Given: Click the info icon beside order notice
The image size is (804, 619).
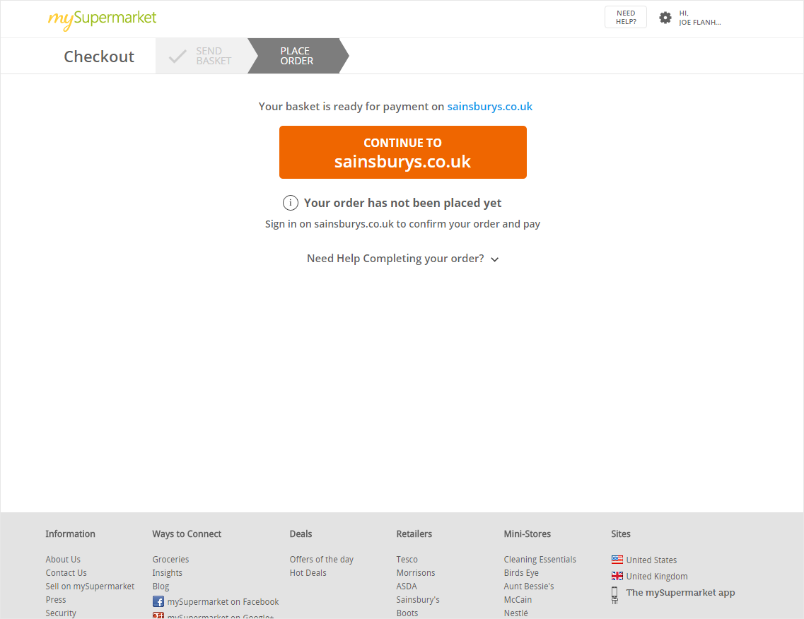Looking at the screenshot, I should pos(290,203).
